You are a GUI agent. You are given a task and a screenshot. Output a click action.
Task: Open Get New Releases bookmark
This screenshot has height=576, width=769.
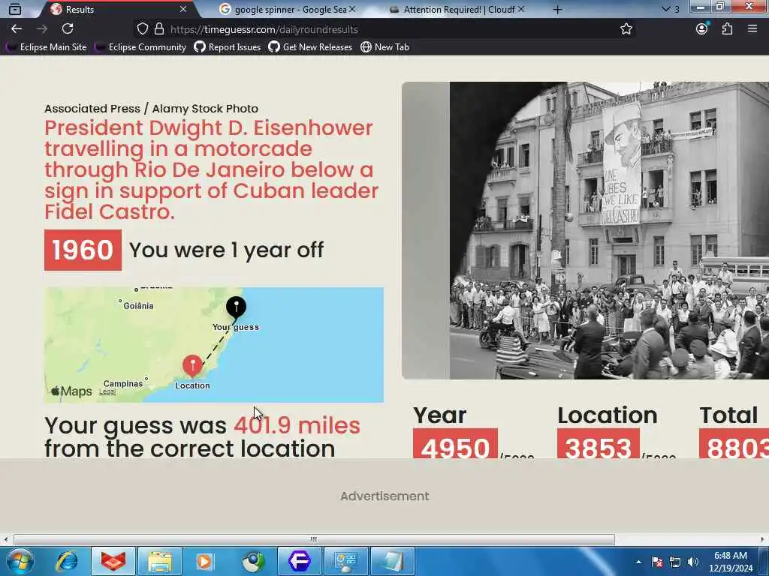point(310,47)
